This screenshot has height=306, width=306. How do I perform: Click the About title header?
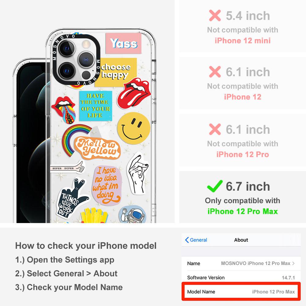[x=241, y=240]
